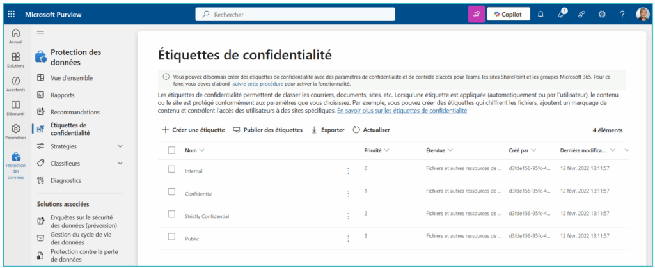Viewport: 655px width, 268px height.
Task: Open the org relationships icon in header
Action: pos(581,15)
